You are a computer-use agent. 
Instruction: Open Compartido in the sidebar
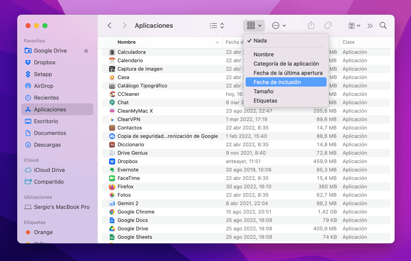click(49, 182)
